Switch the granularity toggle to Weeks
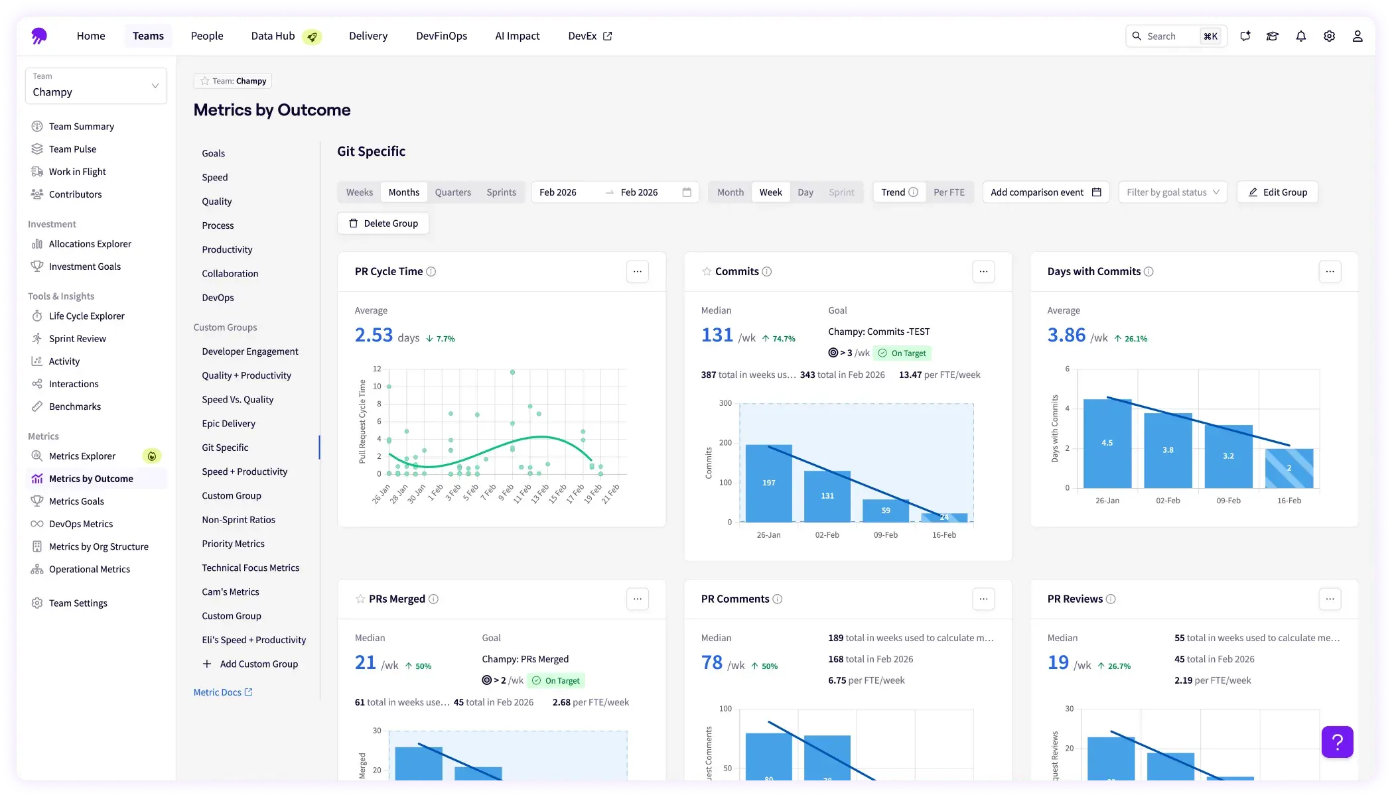 359,192
